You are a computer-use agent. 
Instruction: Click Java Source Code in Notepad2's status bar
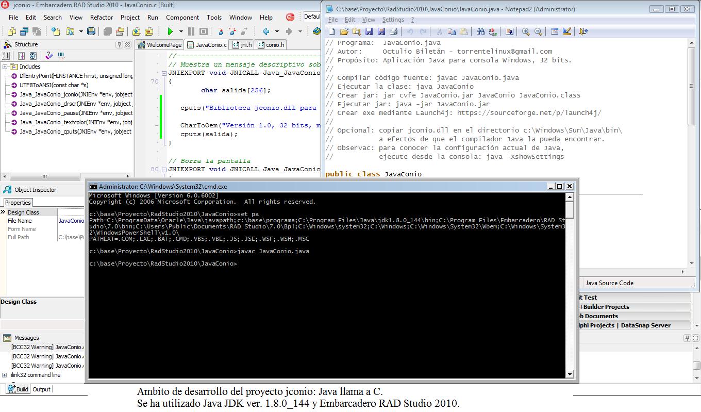pyautogui.click(x=609, y=283)
